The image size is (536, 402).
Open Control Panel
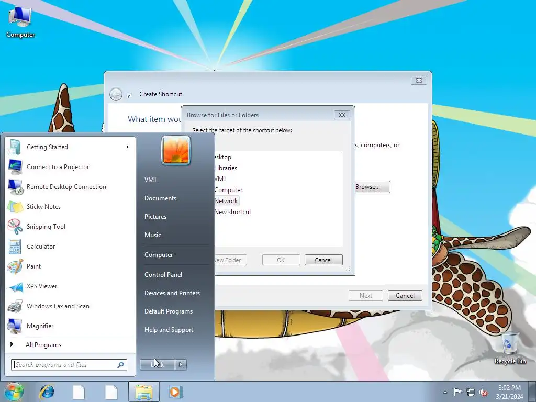(163, 275)
